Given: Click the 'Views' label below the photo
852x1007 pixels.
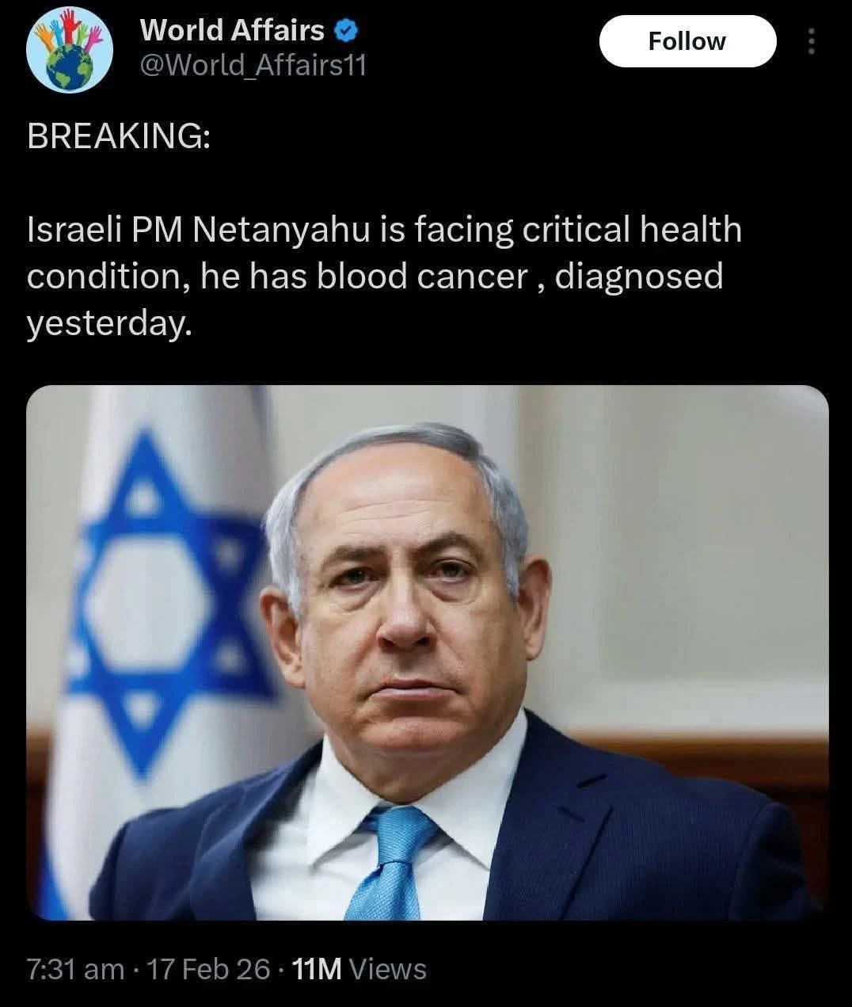Looking at the screenshot, I should point(387,969).
